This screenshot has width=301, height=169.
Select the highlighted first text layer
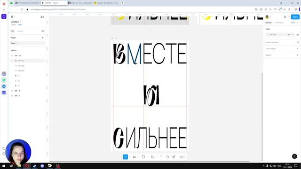pyautogui.click(x=27, y=61)
